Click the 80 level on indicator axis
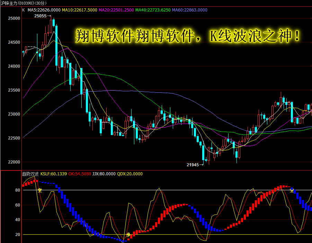This screenshot has width=312, height=243. 18,190
